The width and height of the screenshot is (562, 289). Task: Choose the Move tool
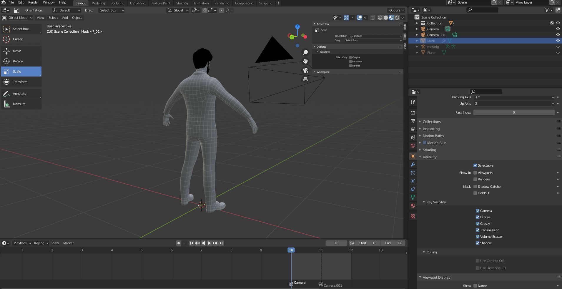click(x=21, y=51)
